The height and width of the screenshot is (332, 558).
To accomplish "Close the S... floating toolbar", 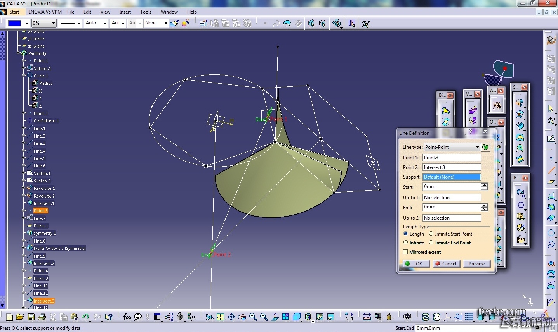I will [524, 87].
